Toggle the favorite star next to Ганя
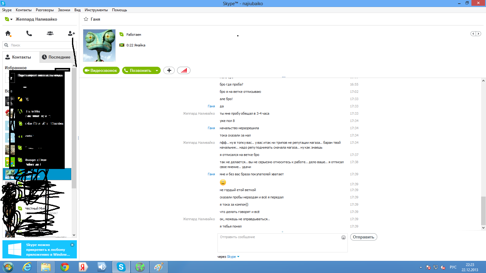 [x=86, y=19]
